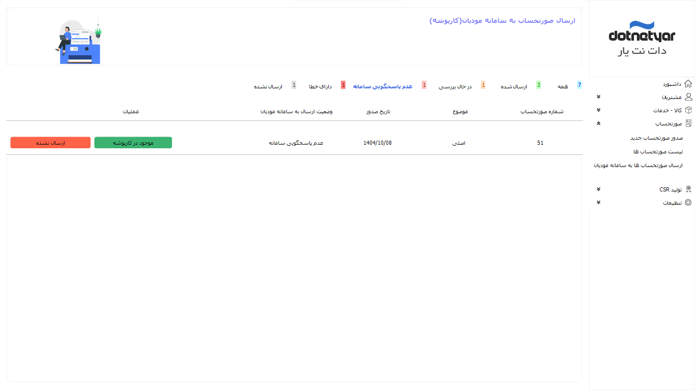Click the goods-services (کالا - خدمات) box icon
Image resolution: width=695 pixels, height=390 pixels.
tap(688, 110)
